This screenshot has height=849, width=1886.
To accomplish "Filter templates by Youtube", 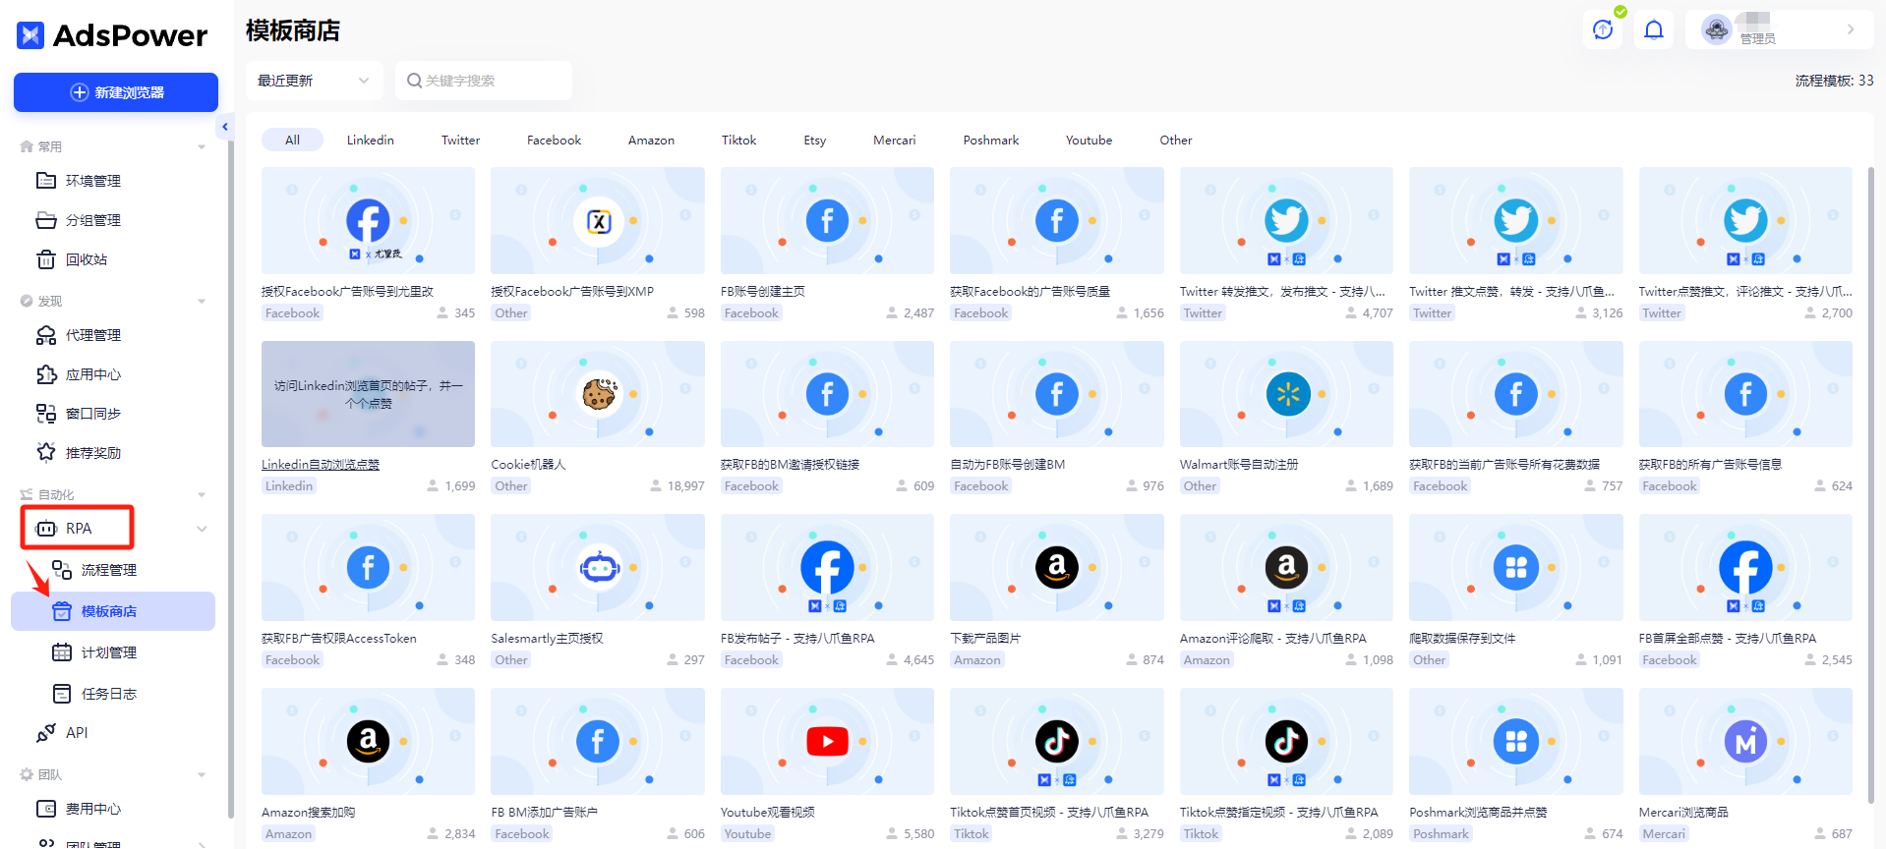I will click(1090, 141).
